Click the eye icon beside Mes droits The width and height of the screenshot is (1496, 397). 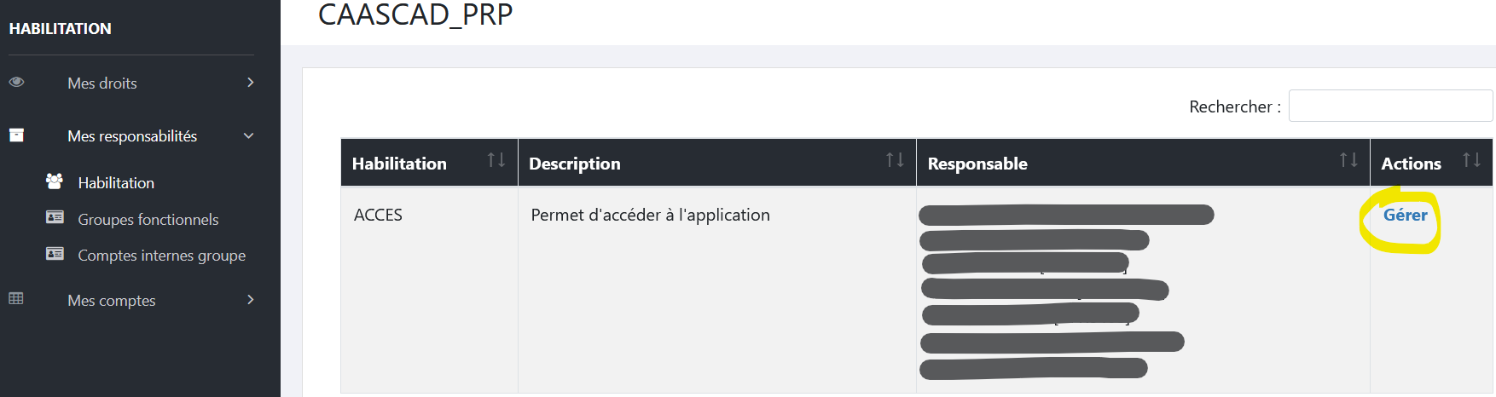pos(16,83)
